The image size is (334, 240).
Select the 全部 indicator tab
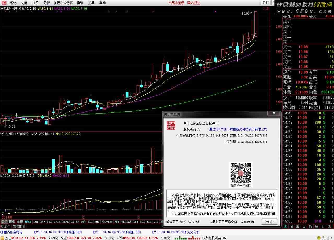tap(20, 222)
